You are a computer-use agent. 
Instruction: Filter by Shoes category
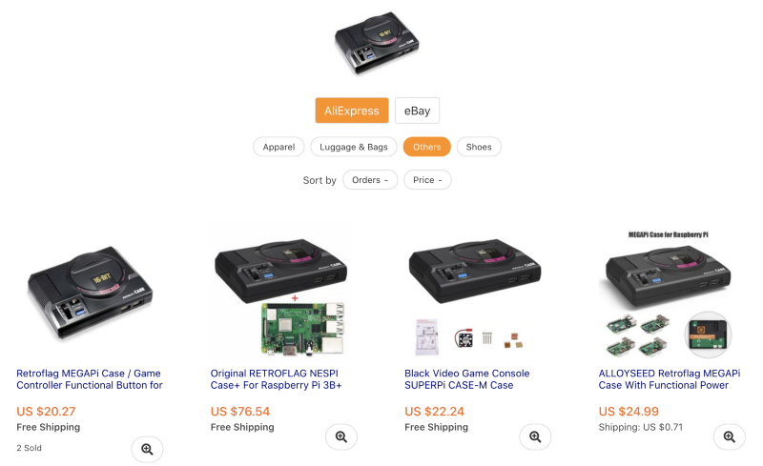pyautogui.click(x=479, y=147)
